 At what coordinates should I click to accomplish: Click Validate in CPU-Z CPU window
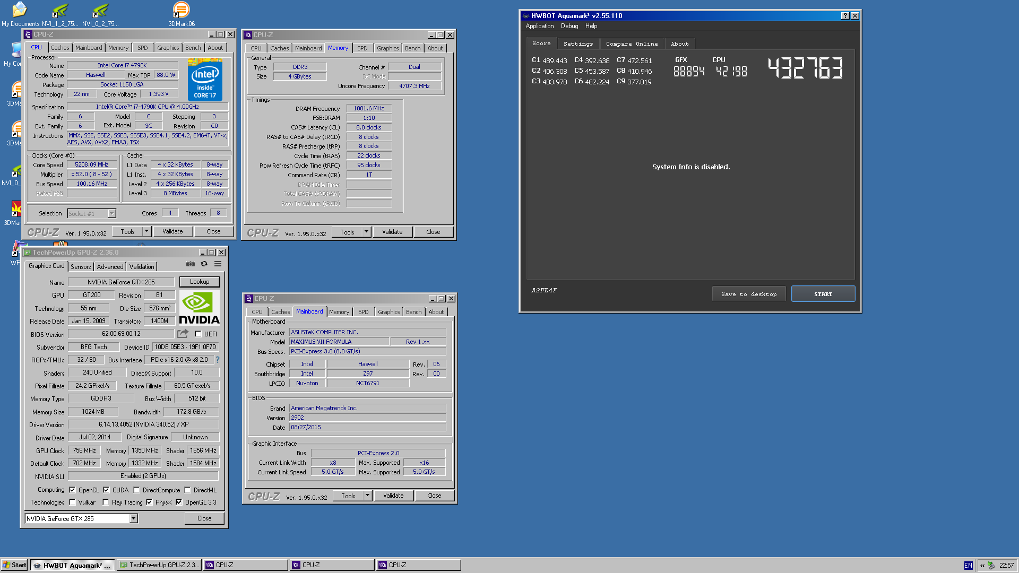pos(172,231)
